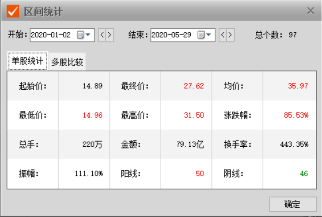Screen dimensions: 322x217
Task: Select the 起始价 value 14.89
Action: tap(92, 86)
